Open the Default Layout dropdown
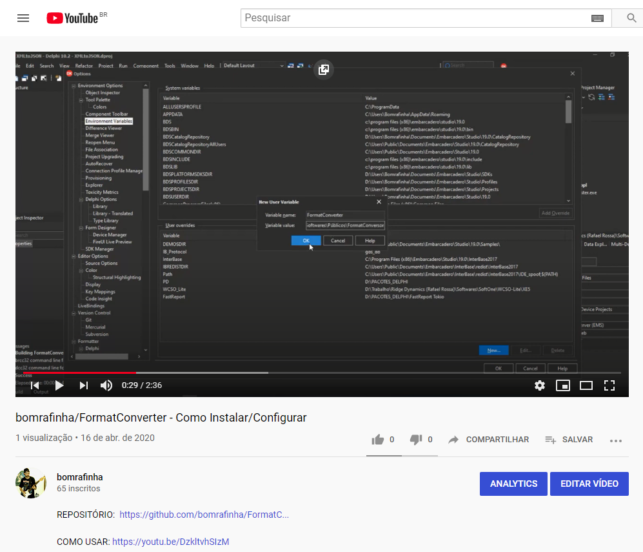 click(253, 65)
